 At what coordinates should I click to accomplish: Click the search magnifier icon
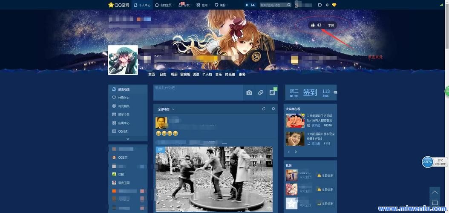coord(289,5)
